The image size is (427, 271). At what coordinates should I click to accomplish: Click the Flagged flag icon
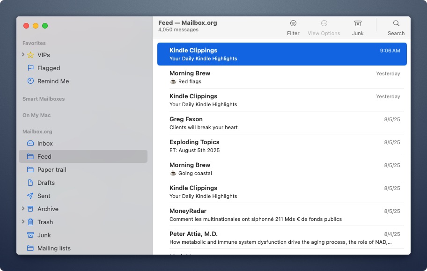30,68
